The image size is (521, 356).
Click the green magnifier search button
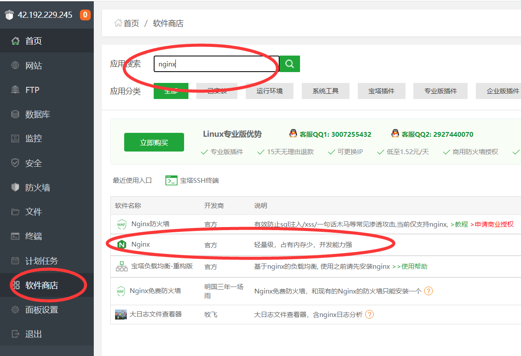coord(290,64)
